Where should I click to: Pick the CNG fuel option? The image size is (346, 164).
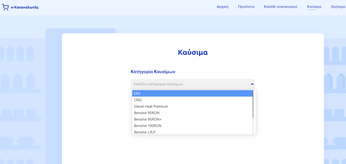(192, 100)
